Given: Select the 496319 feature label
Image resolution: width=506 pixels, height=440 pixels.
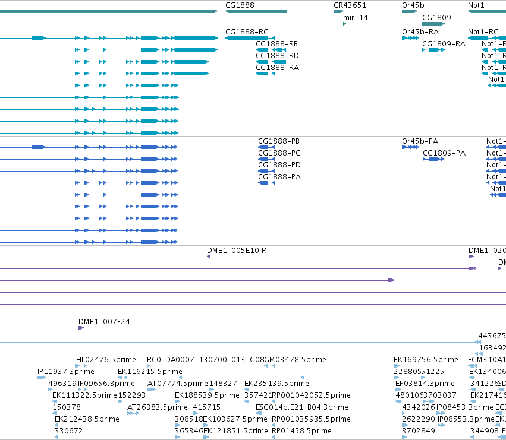Looking at the screenshot, I should click(x=62, y=384).
